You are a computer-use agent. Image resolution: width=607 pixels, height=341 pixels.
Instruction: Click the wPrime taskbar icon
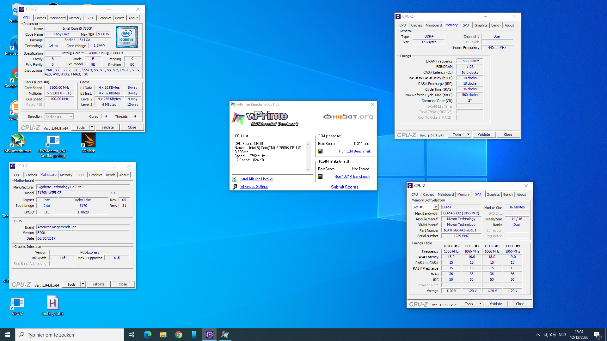225,335
